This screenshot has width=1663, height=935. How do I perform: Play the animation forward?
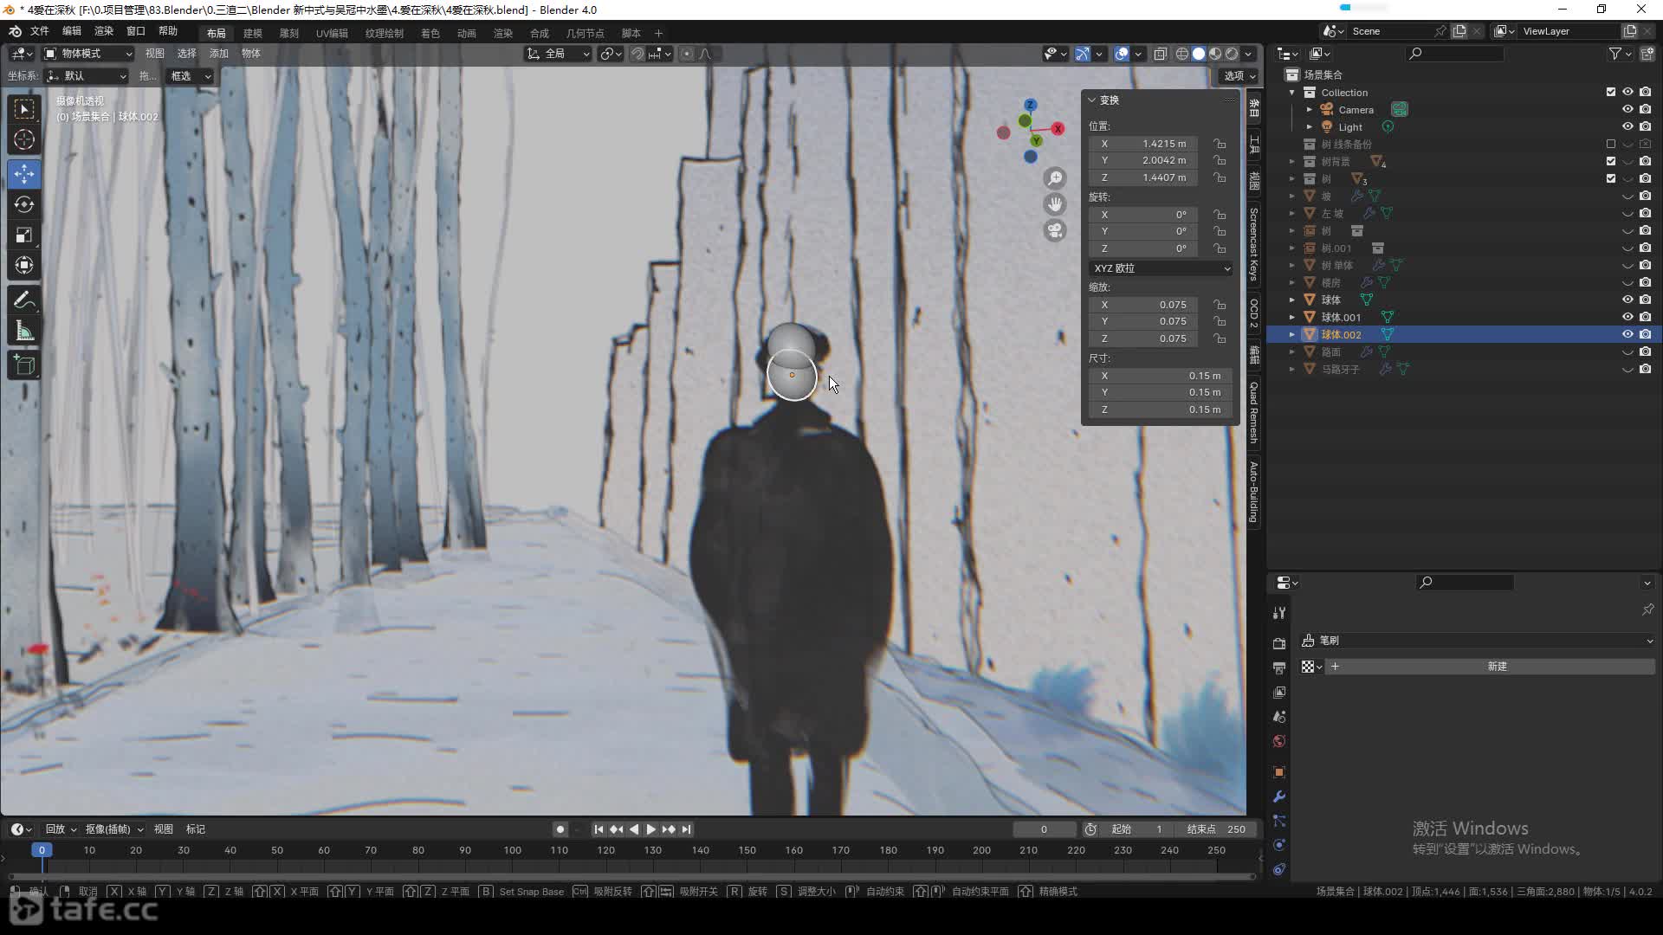[651, 829]
